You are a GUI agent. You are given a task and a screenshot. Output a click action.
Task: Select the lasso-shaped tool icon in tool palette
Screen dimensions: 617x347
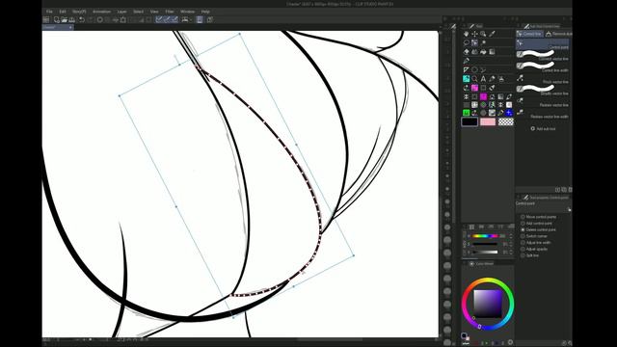click(x=467, y=42)
